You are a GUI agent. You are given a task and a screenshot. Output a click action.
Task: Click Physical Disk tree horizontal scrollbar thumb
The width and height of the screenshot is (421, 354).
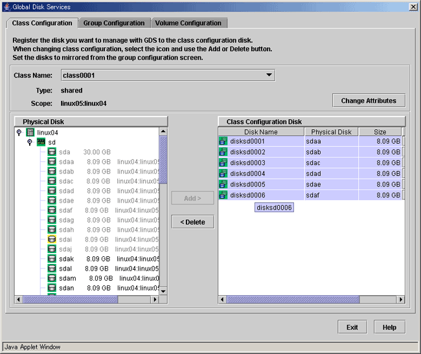coord(71,299)
